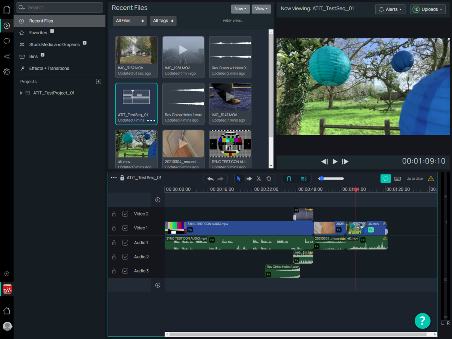Viewport: 452px width, 339px height.
Task: Open the View dropdown in Recent Files
Action: click(261, 9)
